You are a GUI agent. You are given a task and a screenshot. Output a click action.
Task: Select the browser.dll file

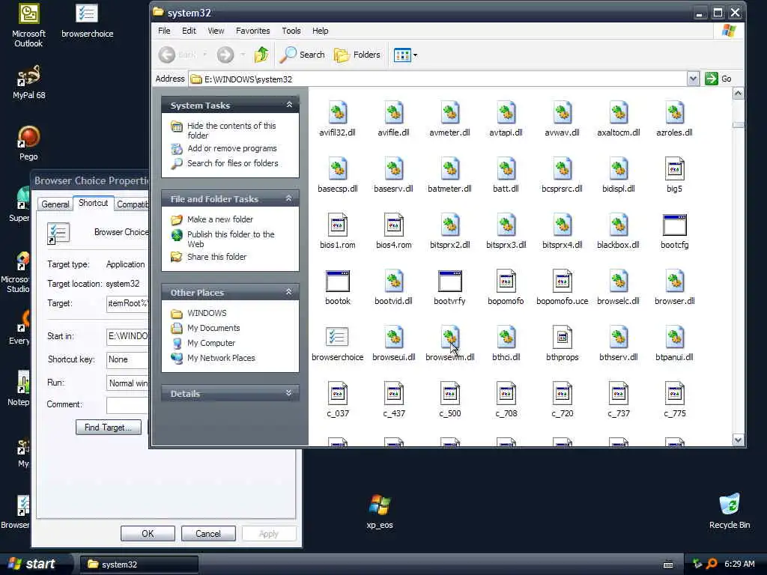click(674, 287)
